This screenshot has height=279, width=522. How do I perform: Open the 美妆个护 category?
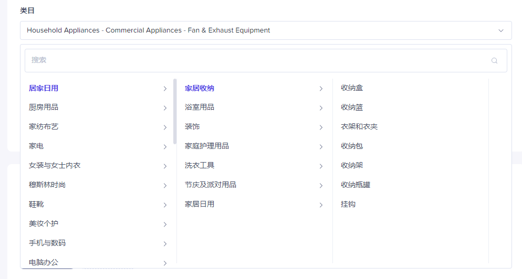coord(44,223)
